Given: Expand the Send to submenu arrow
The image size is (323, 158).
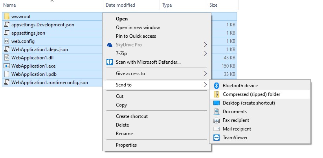Looking at the screenshot, I should (x=205, y=85).
